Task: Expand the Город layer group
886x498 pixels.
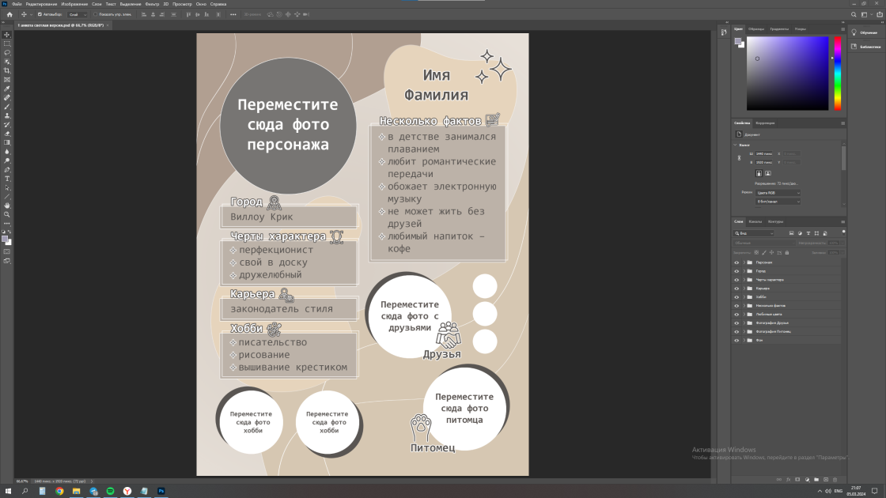Action: coord(744,271)
